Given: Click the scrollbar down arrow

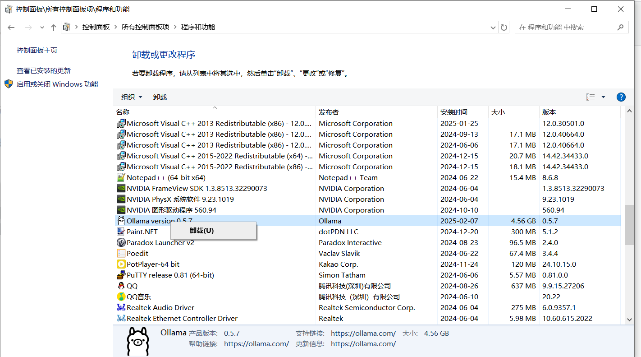Looking at the screenshot, I should pyautogui.click(x=630, y=320).
